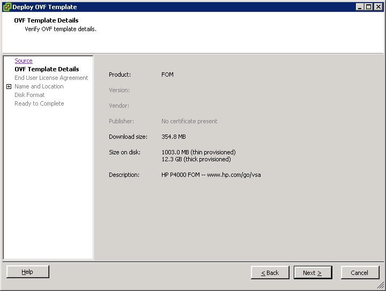Close the Deploy OVF Template window
Viewport: 386px width, 291px height.
378,7
